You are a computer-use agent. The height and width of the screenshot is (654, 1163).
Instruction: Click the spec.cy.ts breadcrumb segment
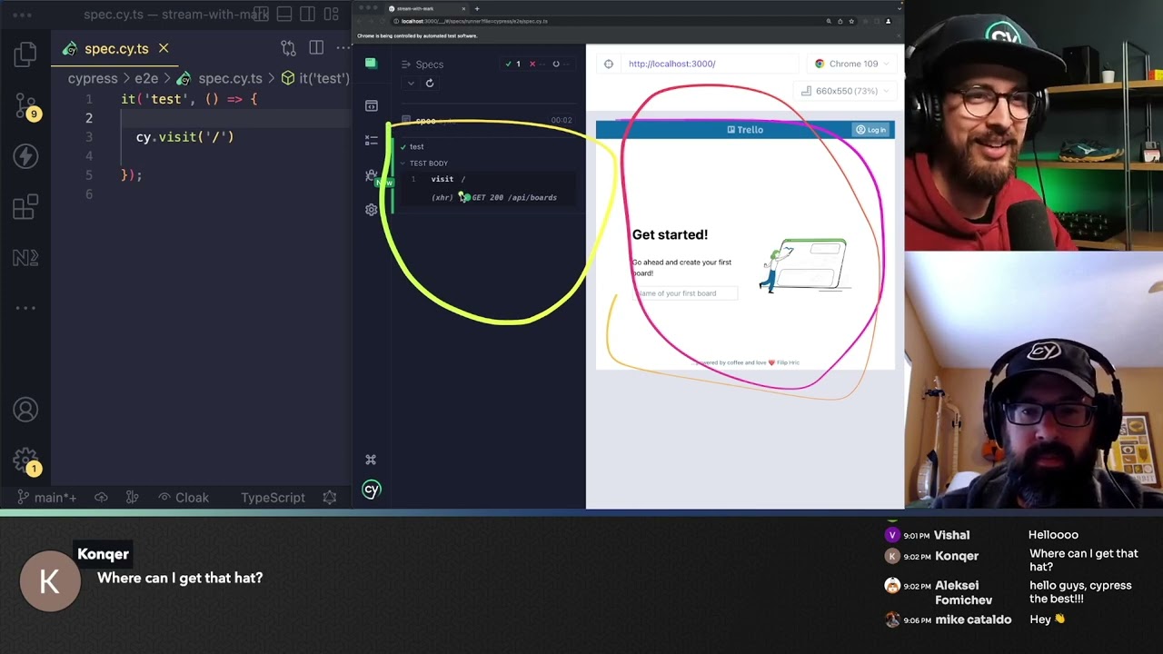coord(229,78)
